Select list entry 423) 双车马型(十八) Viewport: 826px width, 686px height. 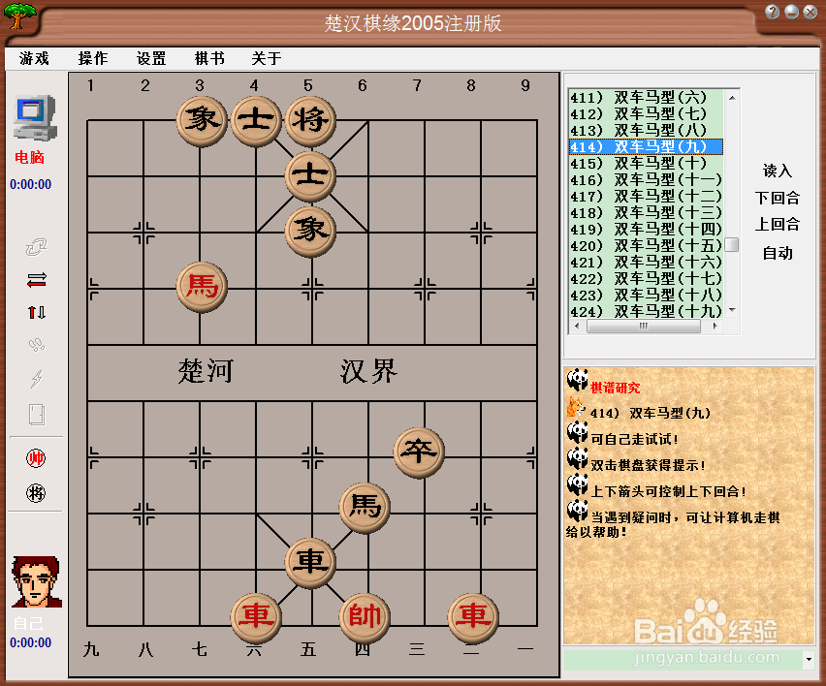pos(646,296)
